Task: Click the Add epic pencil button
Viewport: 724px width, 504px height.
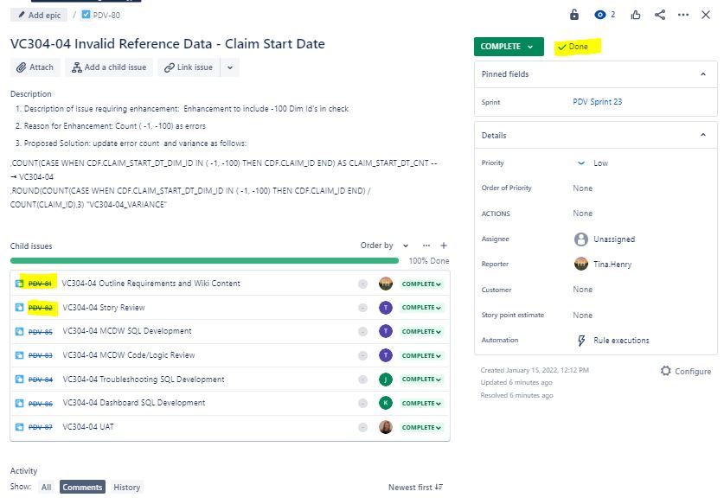Action: point(39,16)
